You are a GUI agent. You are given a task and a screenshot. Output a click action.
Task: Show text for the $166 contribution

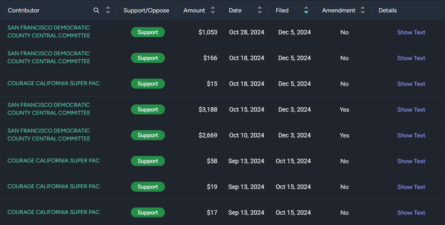[411, 58]
